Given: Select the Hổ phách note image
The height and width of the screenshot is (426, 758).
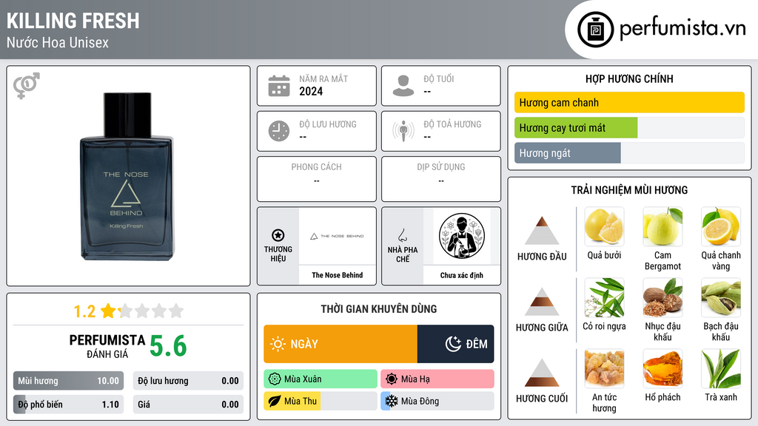Looking at the screenshot, I should coord(663,368).
